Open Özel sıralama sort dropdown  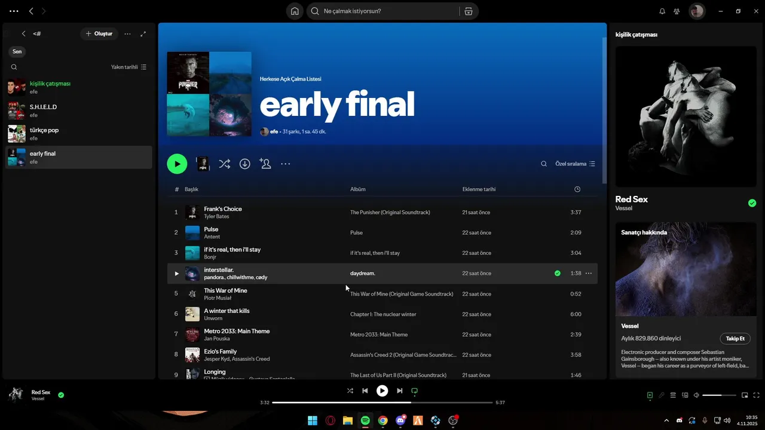click(575, 164)
